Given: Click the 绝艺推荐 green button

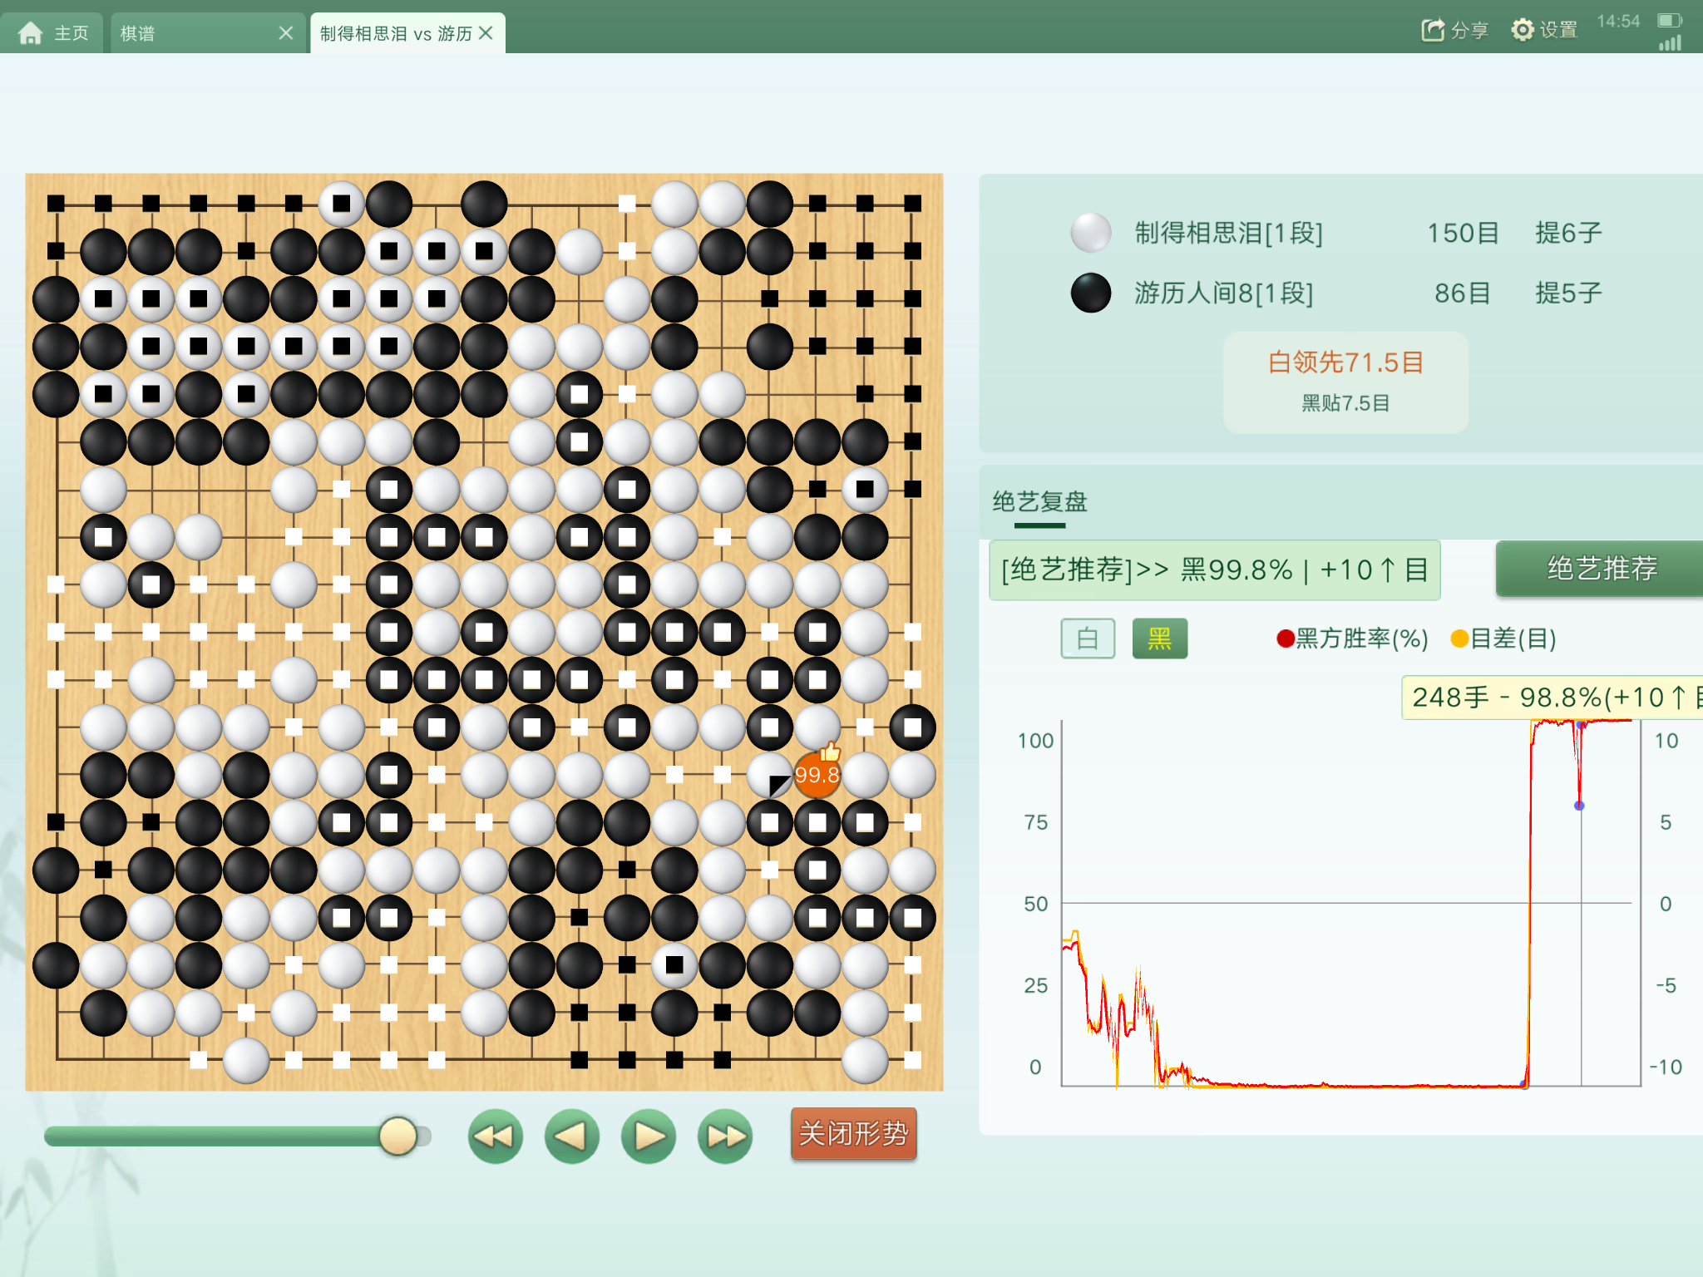Looking at the screenshot, I should coord(1600,569).
